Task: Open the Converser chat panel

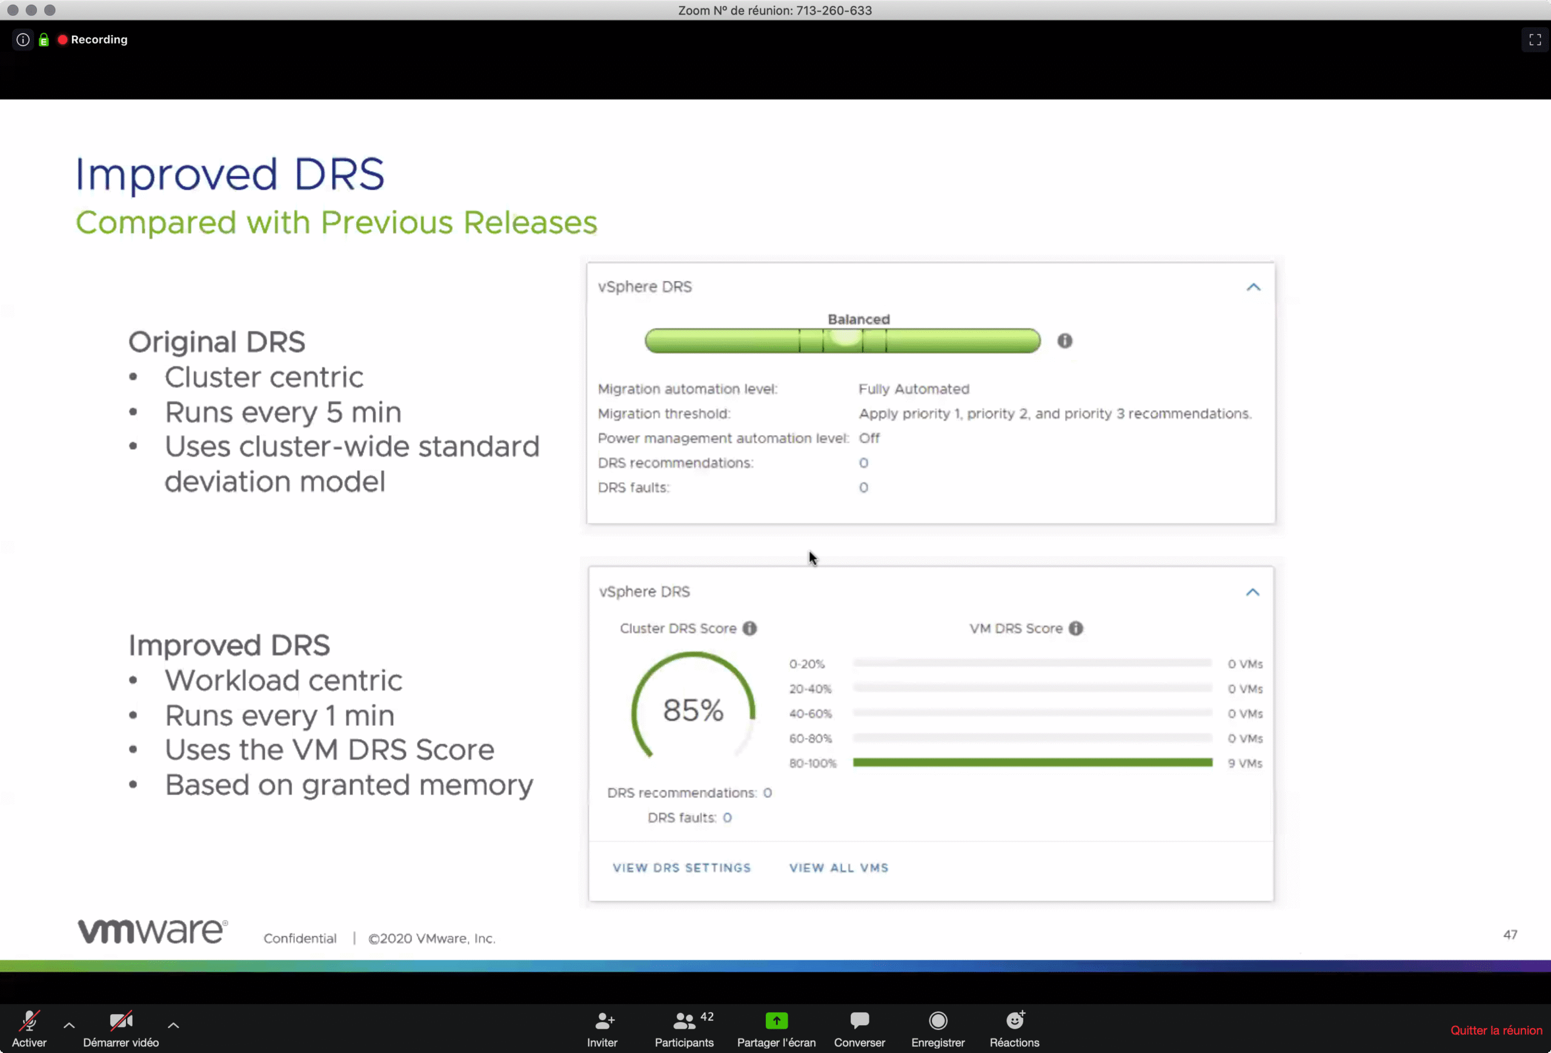Action: pos(859,1028)
